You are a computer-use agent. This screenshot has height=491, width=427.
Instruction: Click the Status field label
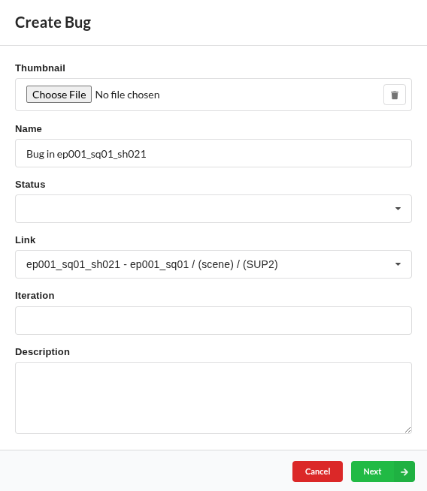click(x=30, y=185)
